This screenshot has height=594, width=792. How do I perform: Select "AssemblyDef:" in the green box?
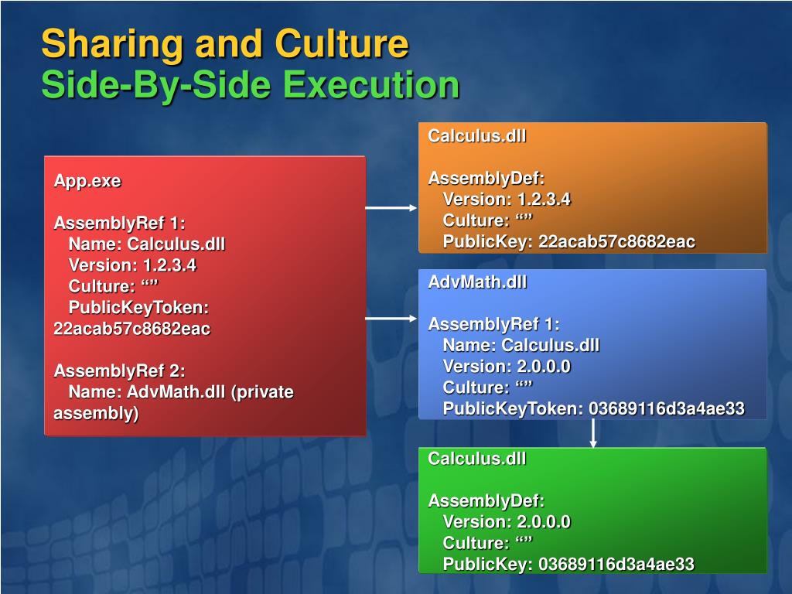point(486,501)
